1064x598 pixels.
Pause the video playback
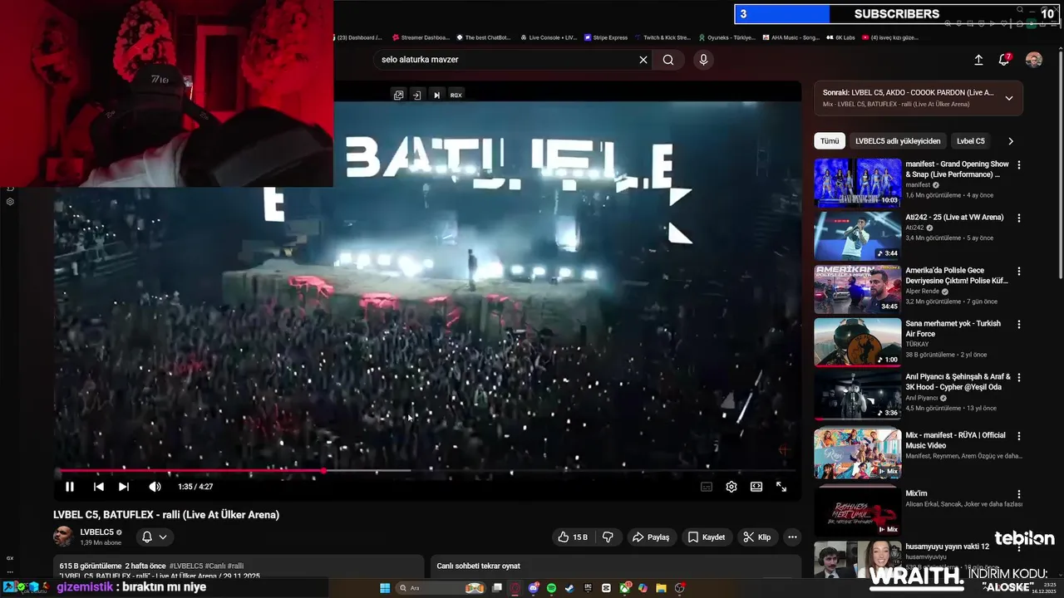70,487
